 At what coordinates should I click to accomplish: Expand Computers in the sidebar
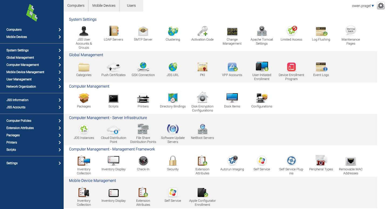click(x=32, y=30)
